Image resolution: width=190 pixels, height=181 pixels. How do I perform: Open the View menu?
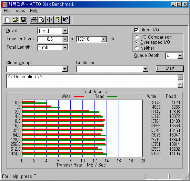pyautogui.click(x=20, y=11)
